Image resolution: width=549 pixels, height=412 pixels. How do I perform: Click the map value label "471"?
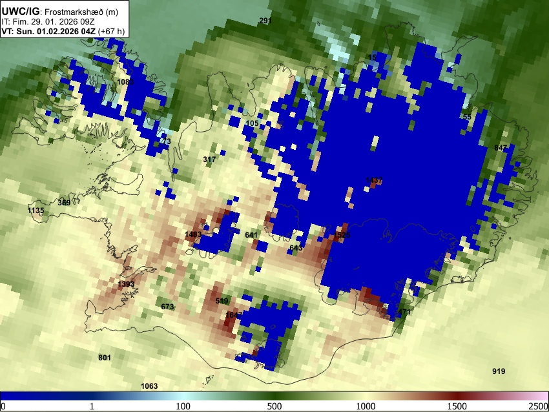[x=404, y=311]
